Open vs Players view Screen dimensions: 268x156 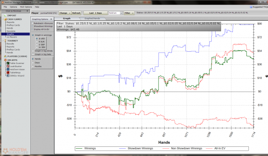point(12,37)
